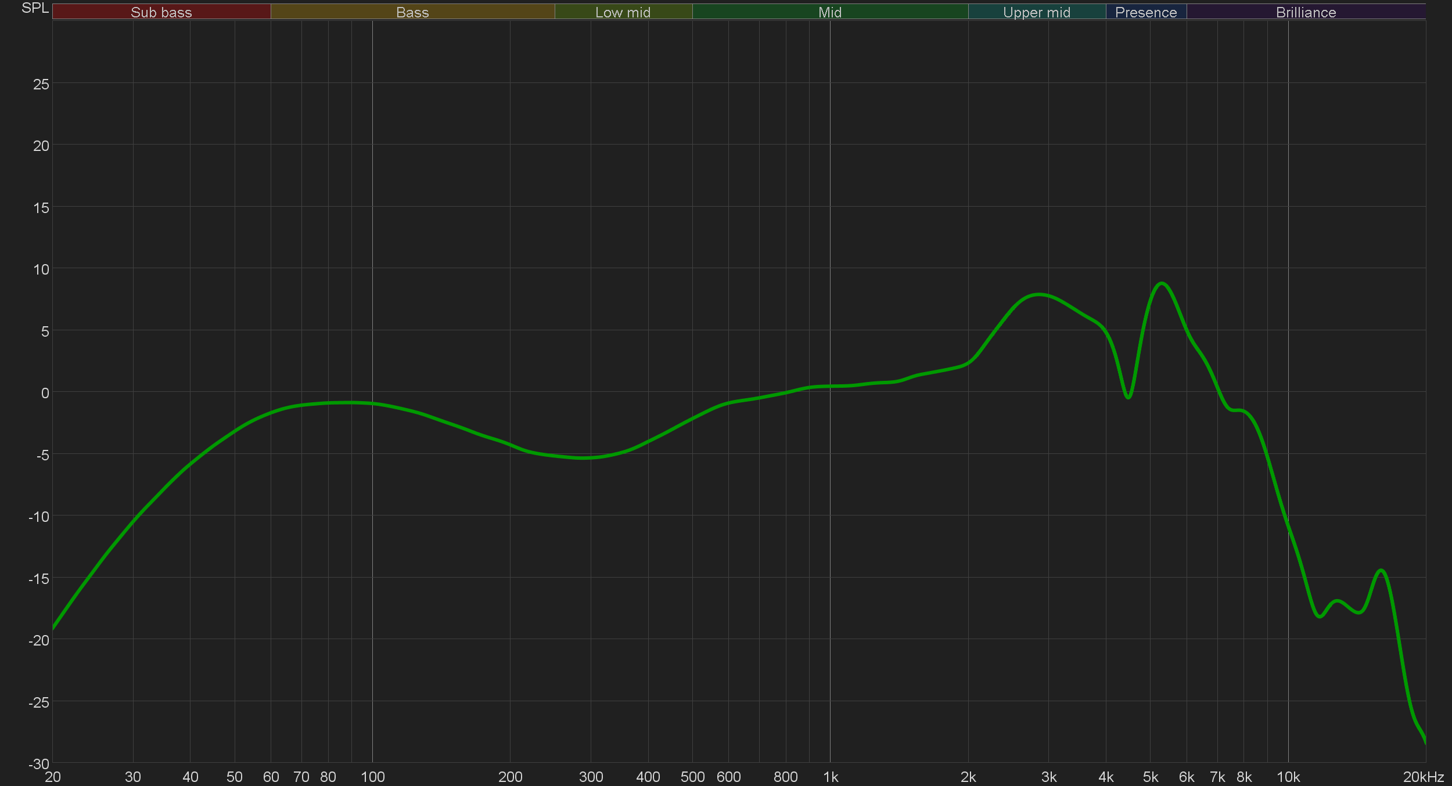Click the 25 dB level label
Viewport: 1452px width, 786px height.
coord(41,84)
